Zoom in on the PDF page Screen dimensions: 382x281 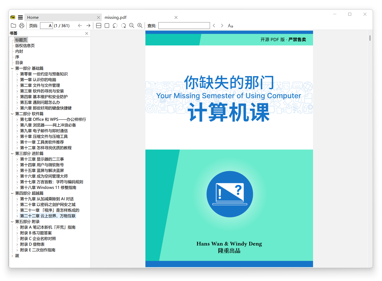coord(140,25)
